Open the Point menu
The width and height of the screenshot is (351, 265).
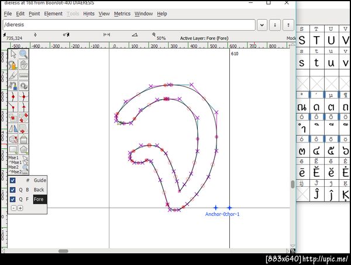pyautogui.click(x=35, y=13)
